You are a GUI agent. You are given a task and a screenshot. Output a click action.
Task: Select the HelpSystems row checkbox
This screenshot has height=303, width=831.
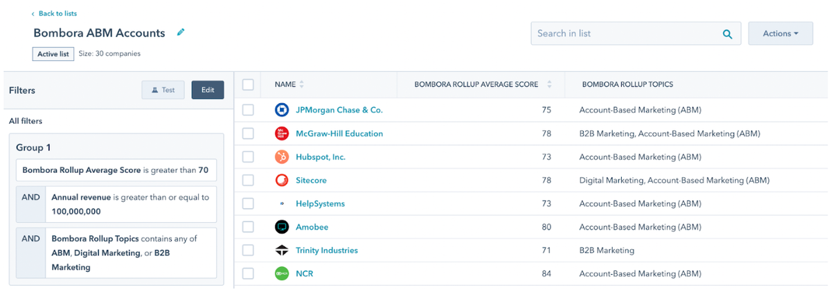(248, 204)
